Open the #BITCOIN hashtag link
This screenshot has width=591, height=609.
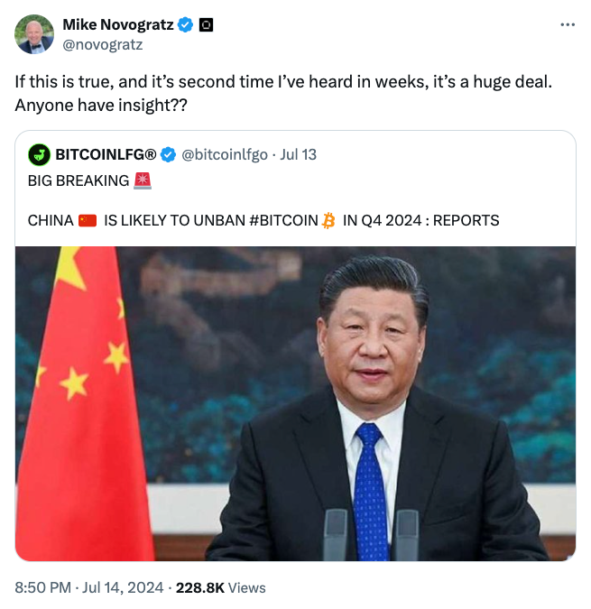(283, 221)
